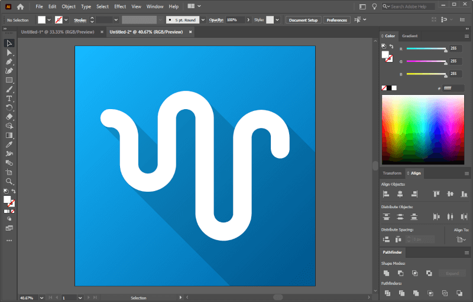
Task: Toggle Draw mode button in toolbar
Action: tap(9, 219)
